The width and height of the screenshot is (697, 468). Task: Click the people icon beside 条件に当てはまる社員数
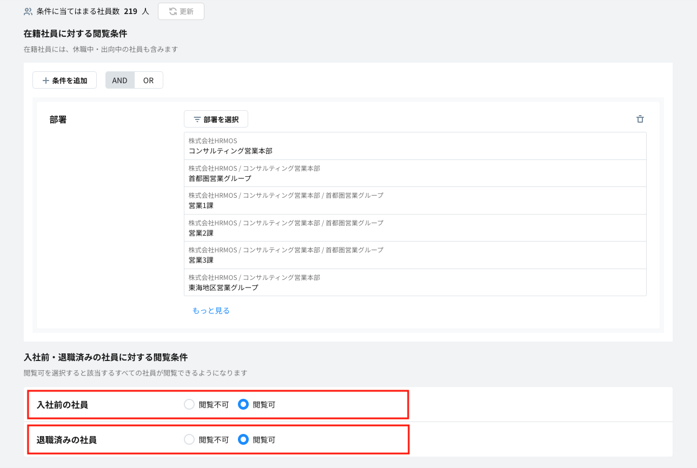[x=28, y=11]
